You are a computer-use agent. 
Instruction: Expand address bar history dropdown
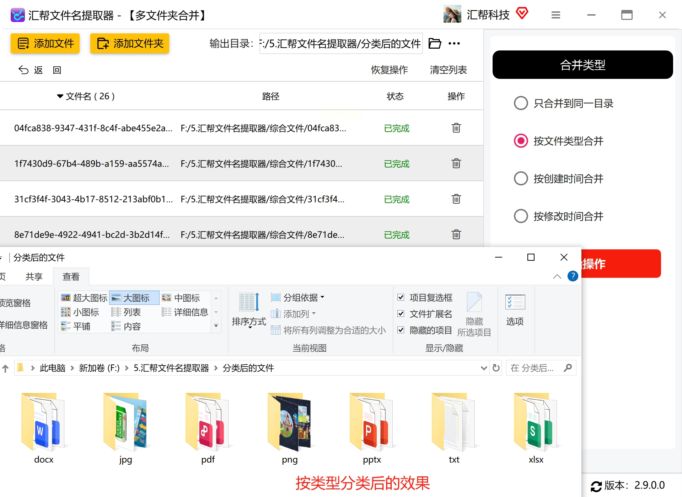click(484, 368)
